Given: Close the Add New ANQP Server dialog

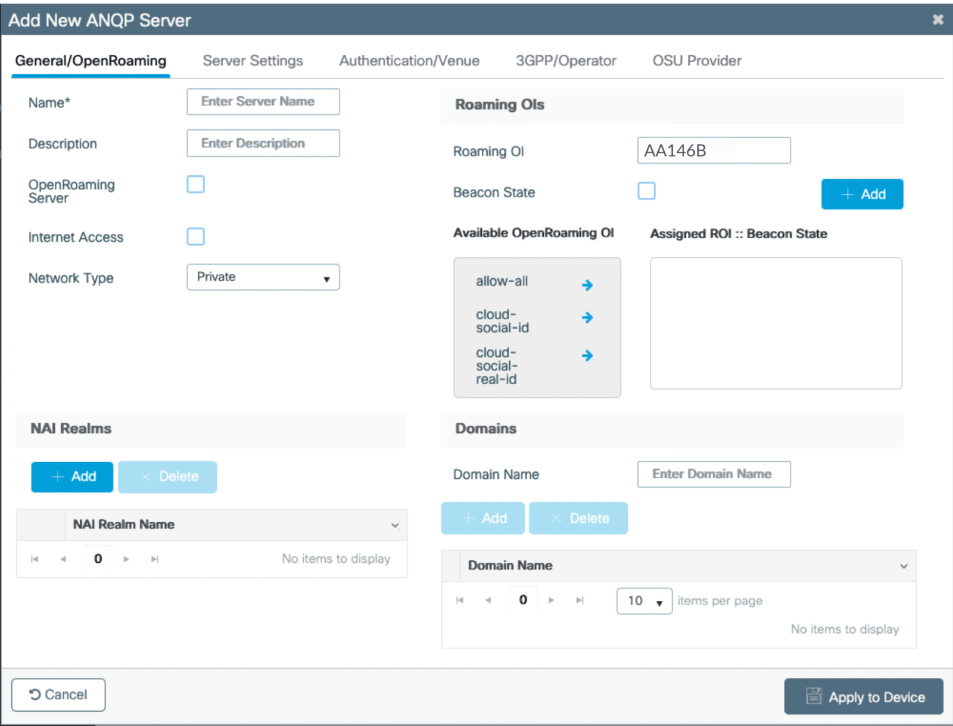Looking at the screenshot, I should [938, 20].
